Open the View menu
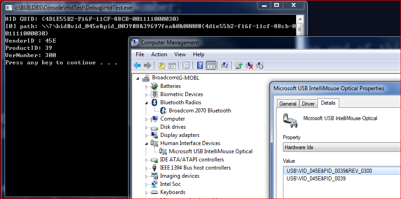401x199 pixels. tap(180, 54)
